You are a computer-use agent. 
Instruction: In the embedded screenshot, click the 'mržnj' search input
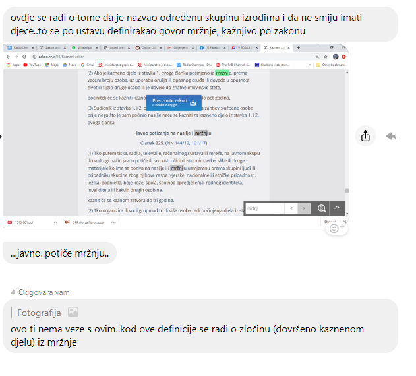pyautogui.click(x=265, y=208)
